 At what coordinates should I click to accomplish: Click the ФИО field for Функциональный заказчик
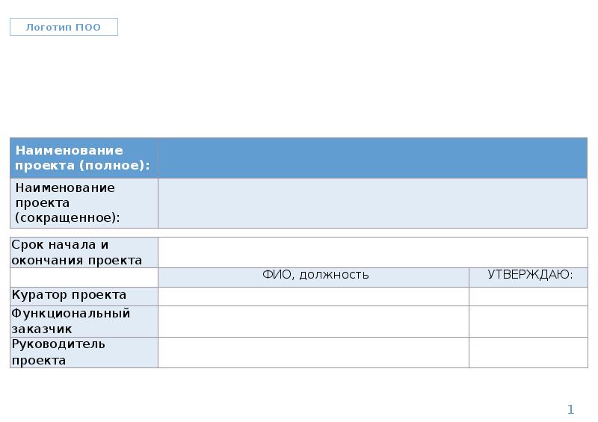pyautogui.click(x=314, y=321)
